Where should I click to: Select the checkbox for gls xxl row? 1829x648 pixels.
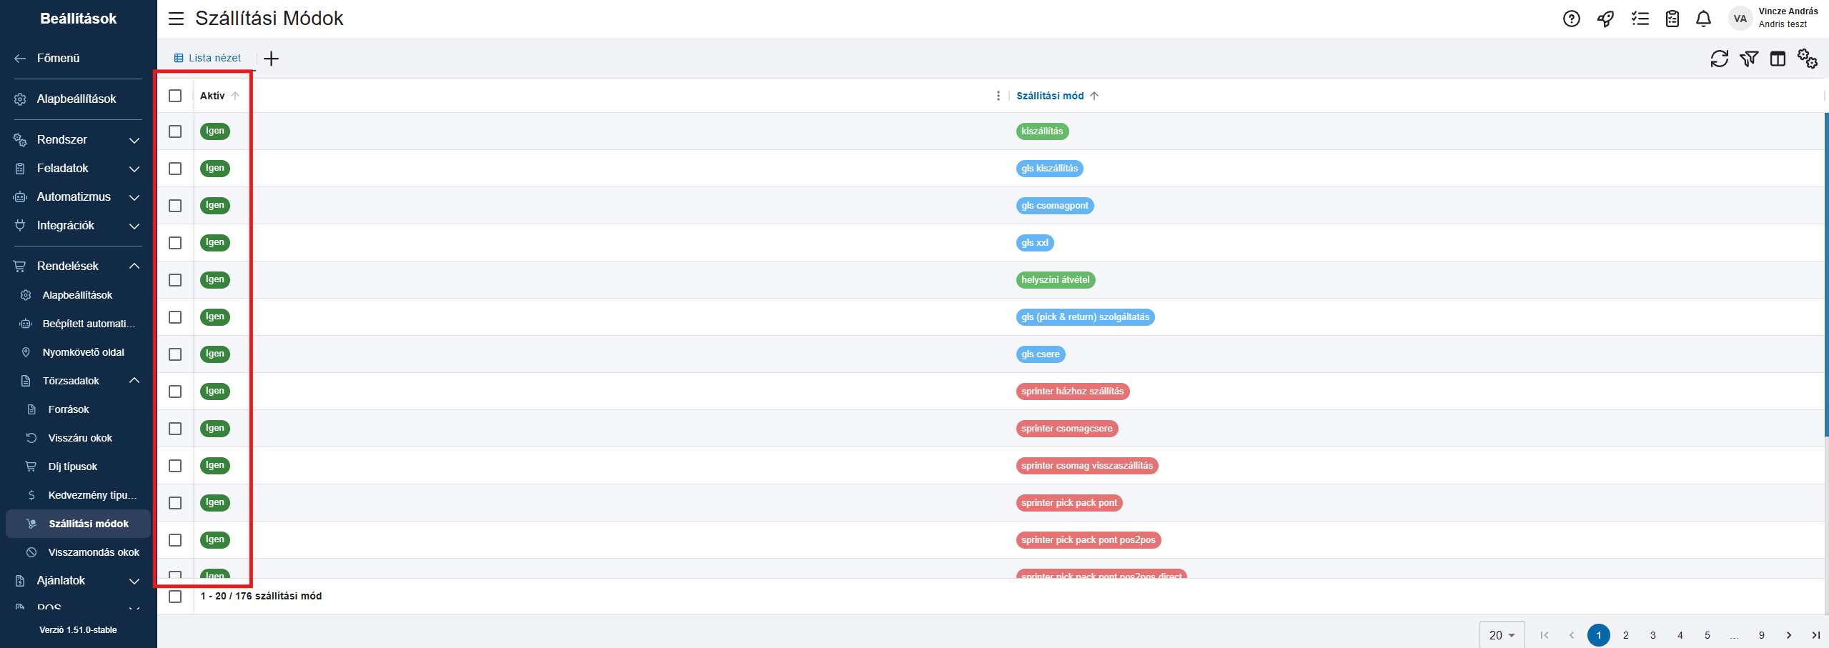pyautogui.click(x=175, y=243)
